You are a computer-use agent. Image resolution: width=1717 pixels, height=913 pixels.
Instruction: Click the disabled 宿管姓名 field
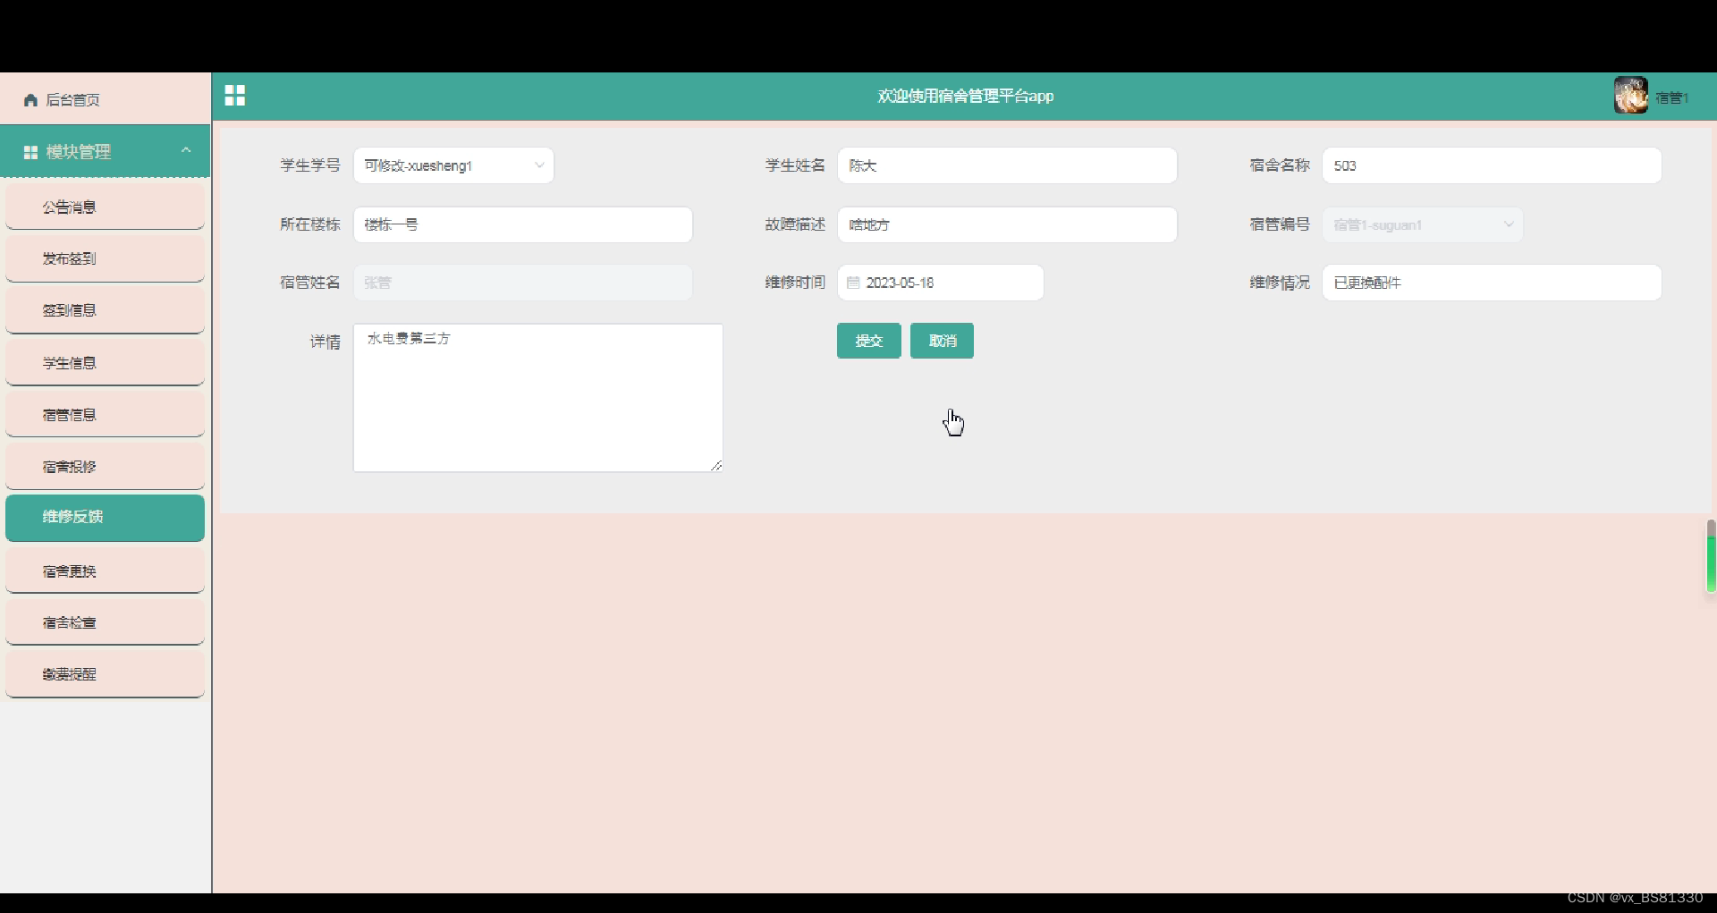pyautogui.click(x=523, y=283)
